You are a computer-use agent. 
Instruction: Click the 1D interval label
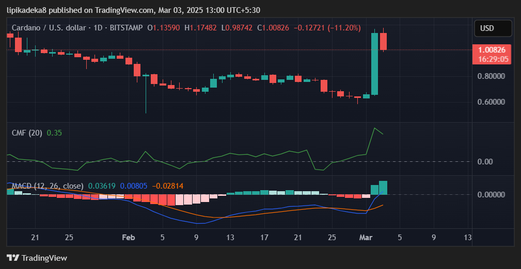point(98,28)
